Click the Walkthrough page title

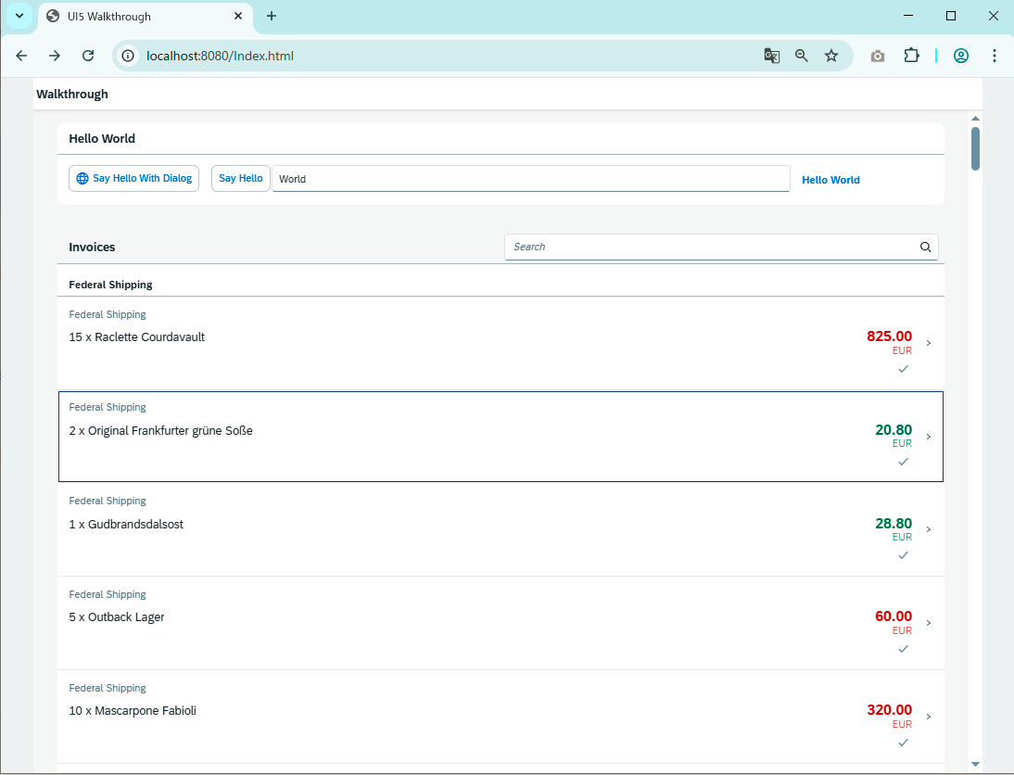71,95
